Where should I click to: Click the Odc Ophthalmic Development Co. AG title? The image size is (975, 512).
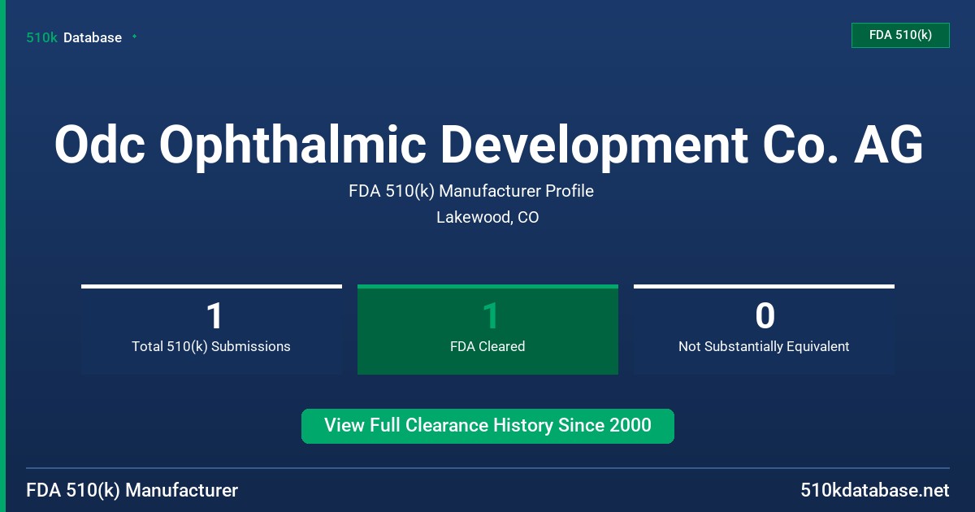pos(488,145)
